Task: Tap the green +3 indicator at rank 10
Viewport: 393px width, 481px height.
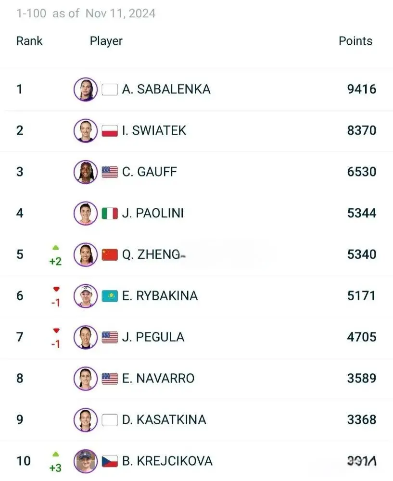Action: (55, 468)
